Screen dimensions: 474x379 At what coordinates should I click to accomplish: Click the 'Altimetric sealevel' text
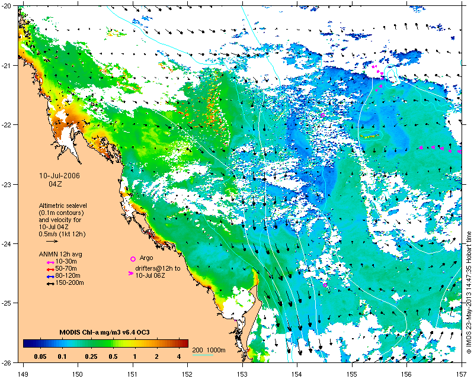tap(63, 206)
